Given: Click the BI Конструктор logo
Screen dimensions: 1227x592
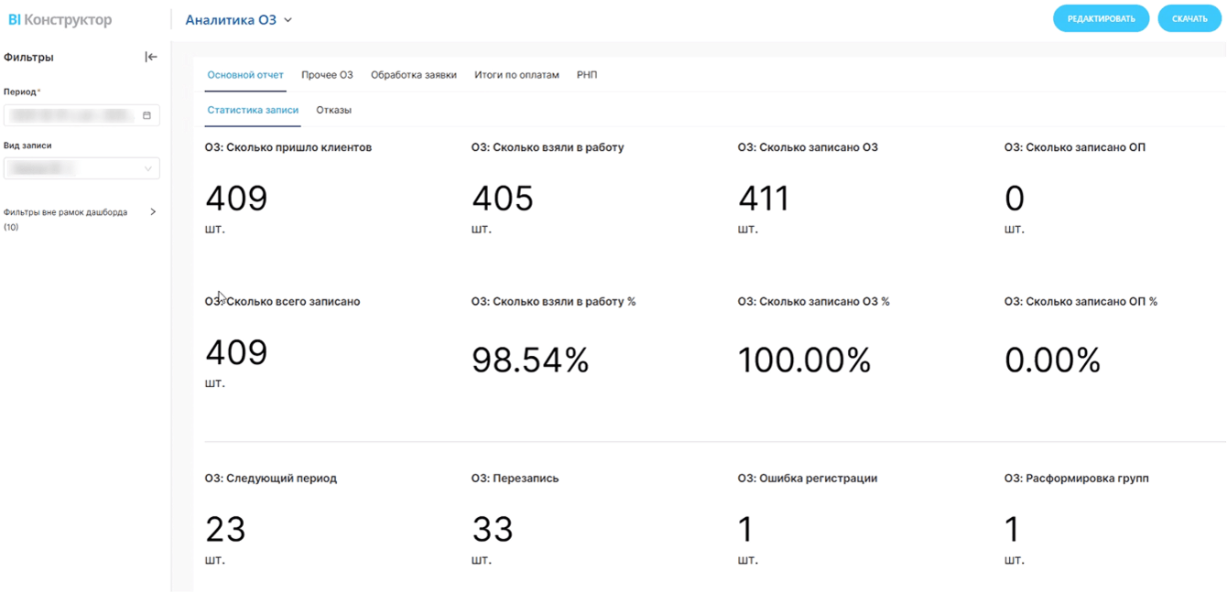Looking at the screenshot, I should tap(60, 19).
